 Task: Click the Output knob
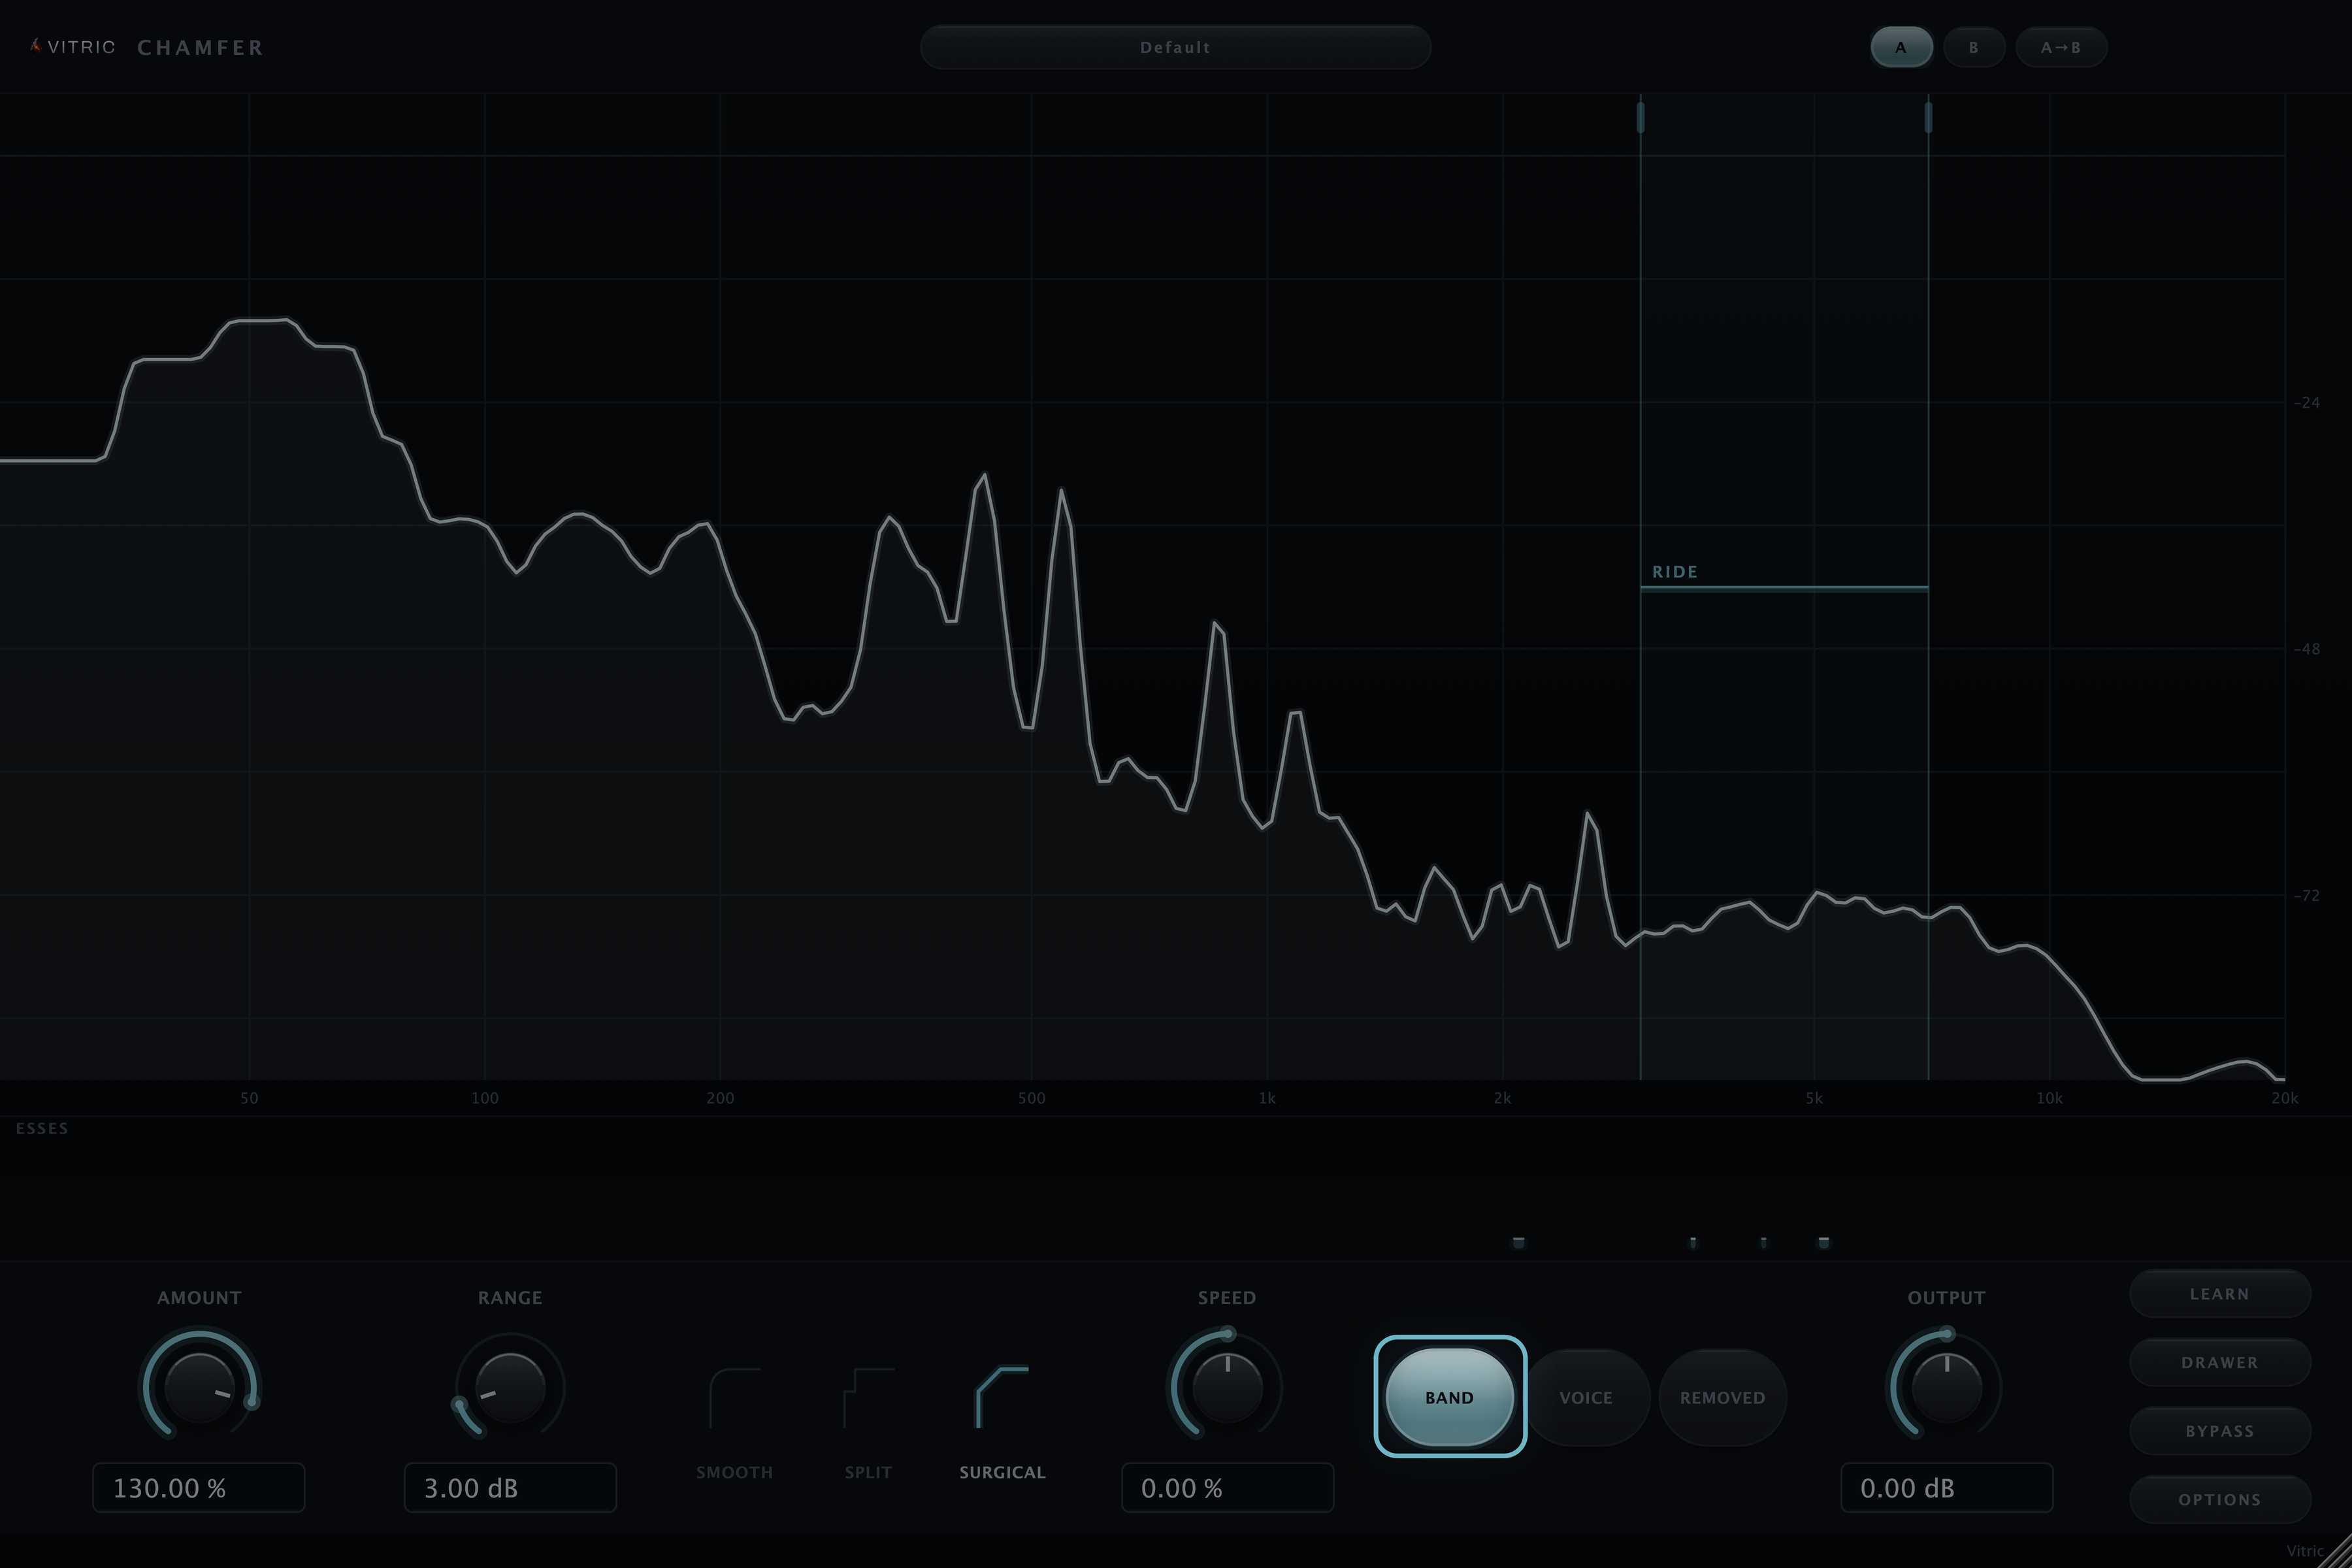click(1946, 1387)
